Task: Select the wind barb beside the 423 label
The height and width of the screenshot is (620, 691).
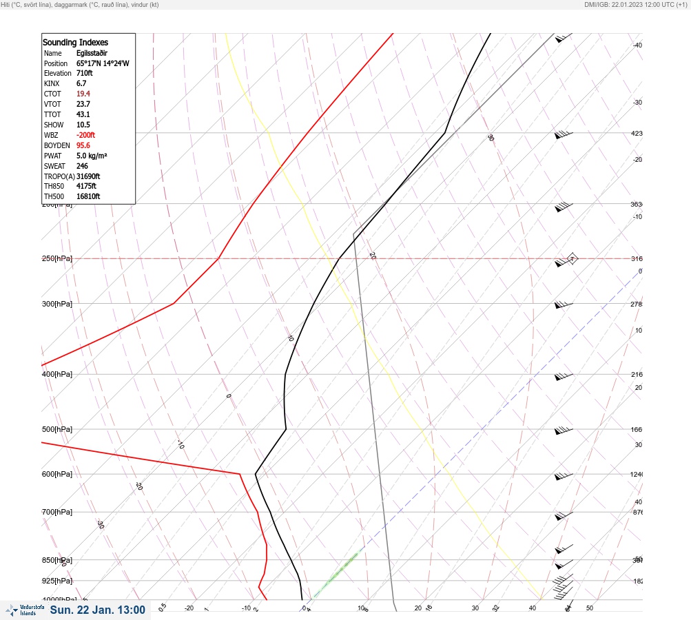Action: point(564,134)
